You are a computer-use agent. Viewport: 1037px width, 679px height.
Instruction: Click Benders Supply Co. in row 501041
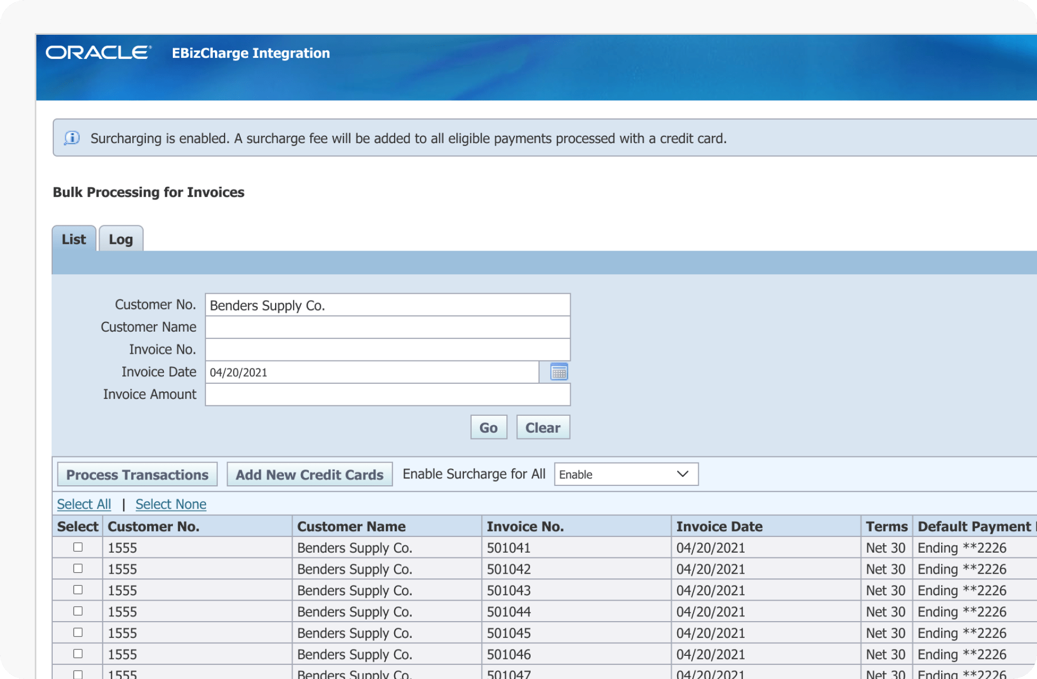click(x=355, y=548)
